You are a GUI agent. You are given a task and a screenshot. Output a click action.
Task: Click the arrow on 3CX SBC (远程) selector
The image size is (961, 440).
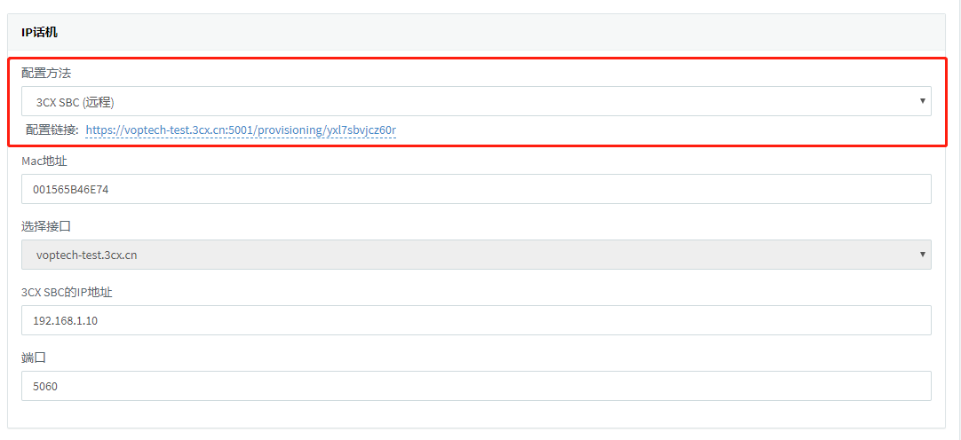click(x=923, y=101)
